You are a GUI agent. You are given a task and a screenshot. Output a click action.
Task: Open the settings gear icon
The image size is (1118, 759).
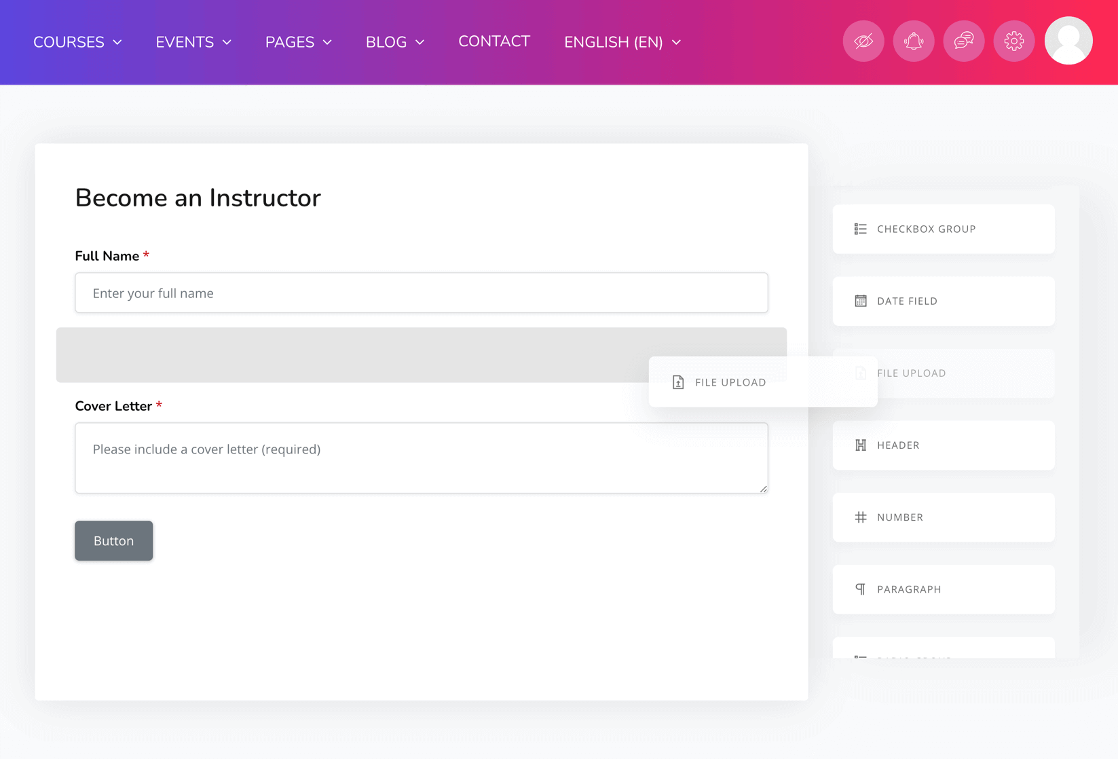click(x=1013, y=41)
